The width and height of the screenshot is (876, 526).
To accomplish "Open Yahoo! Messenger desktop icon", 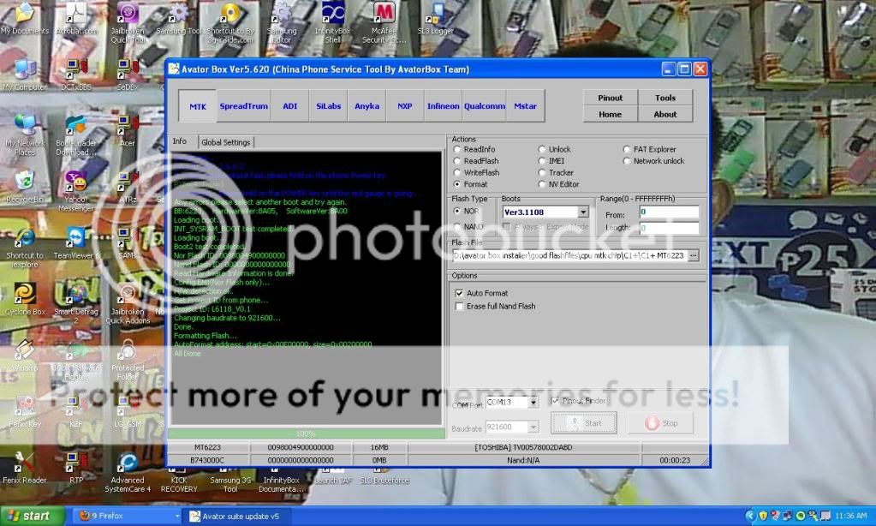I will pos(75,182).
